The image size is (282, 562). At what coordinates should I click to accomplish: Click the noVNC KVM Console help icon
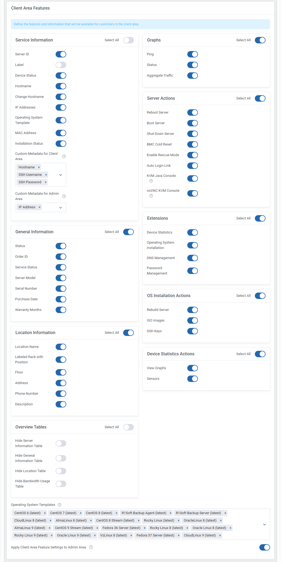pos(151,196)
